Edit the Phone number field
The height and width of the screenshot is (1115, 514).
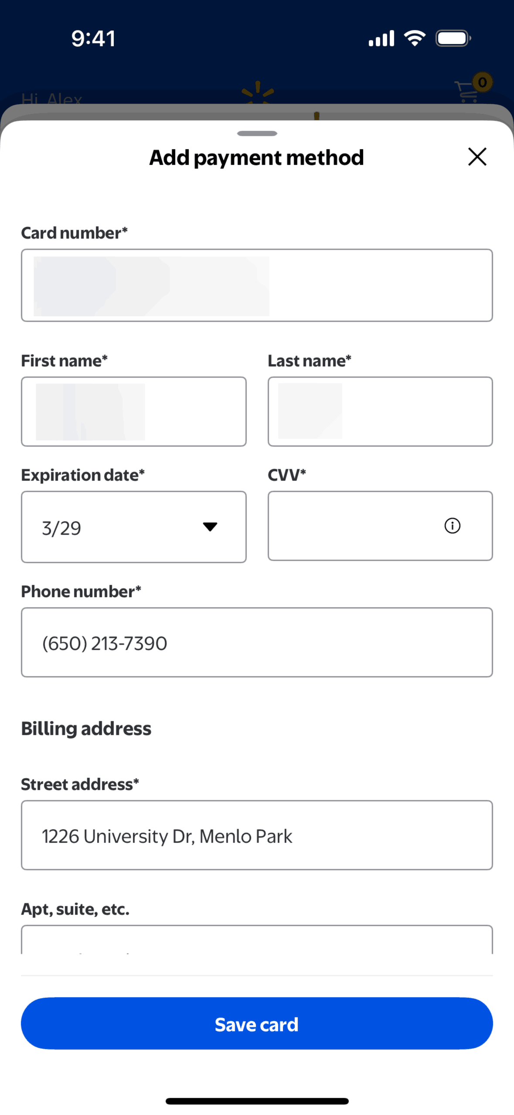[257, 643]
